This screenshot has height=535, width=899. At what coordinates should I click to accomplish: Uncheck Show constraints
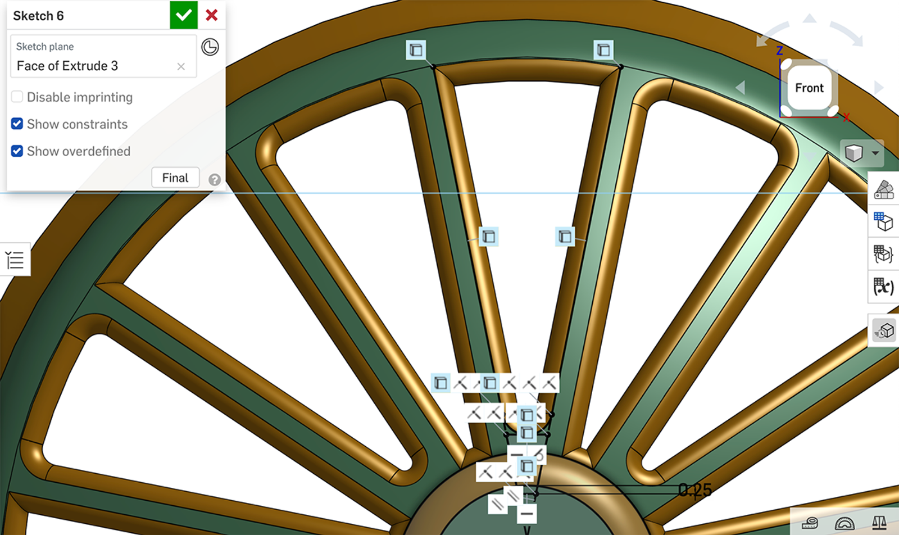(x=17, y=124)
